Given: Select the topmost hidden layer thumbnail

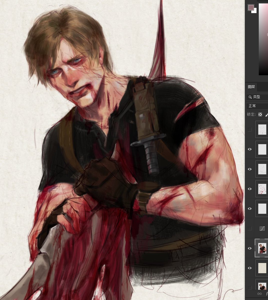Looking at the screenshot, I should click(262, 129).
